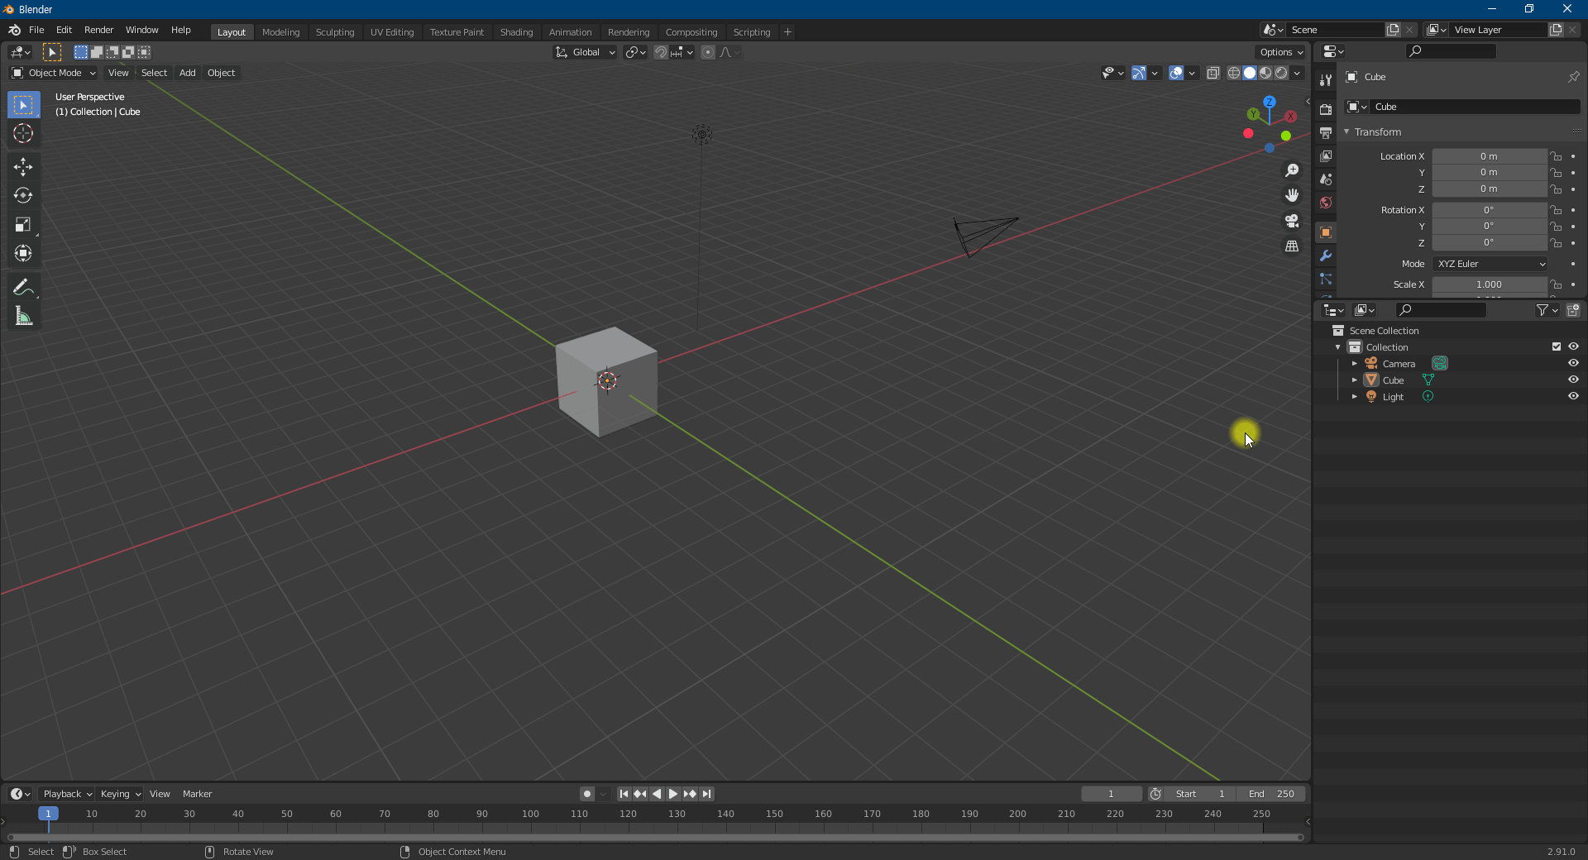This screenshot has height=860, width=1588.
Task: Open the View Layer properties tab
Action: pos(1326,156)
